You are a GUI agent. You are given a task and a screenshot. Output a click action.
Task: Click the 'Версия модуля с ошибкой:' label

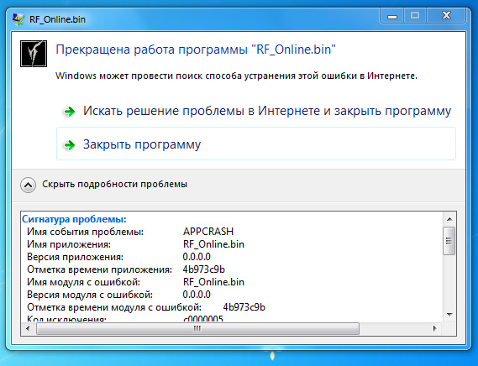[90, 295]
